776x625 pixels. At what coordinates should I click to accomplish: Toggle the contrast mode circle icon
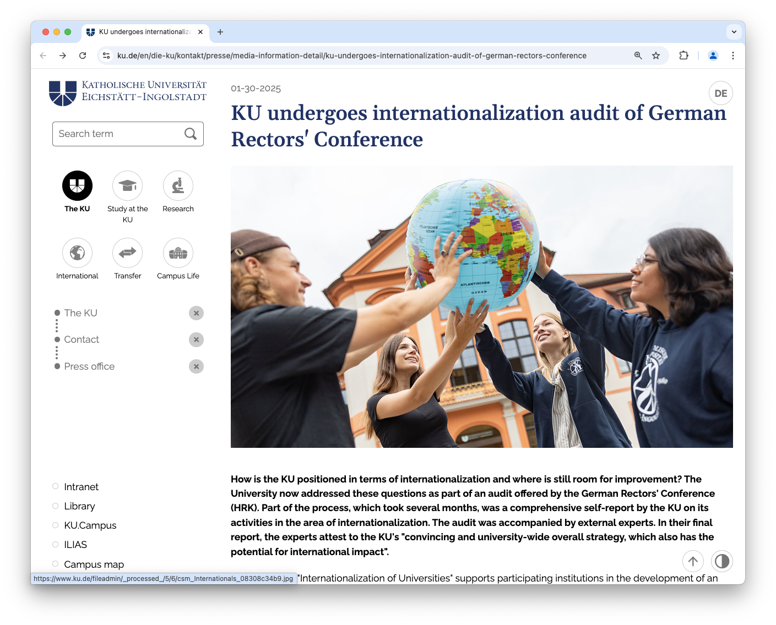tap(722, 561)
